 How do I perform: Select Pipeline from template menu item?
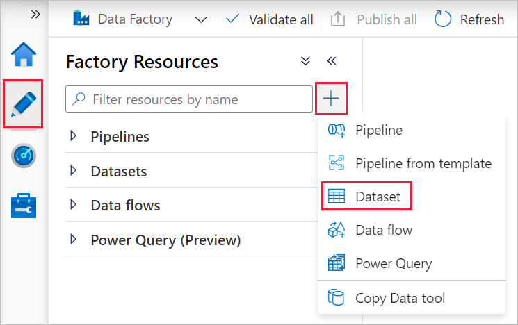point(423,164)
